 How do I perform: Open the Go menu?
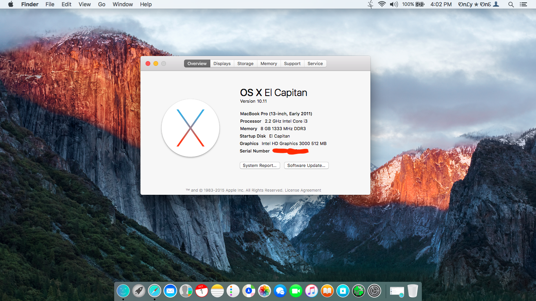[102, 4]
